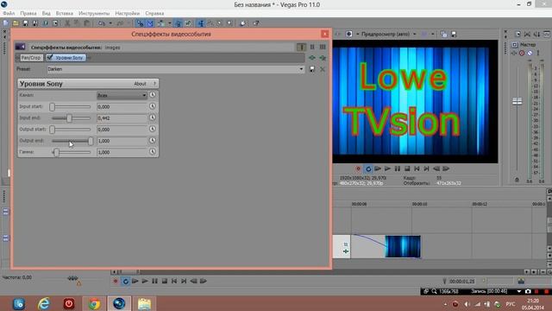Screen dimensions: 552x311
Task: Open the Undo history dropdown arrow
Action: [x=110, y=23]
